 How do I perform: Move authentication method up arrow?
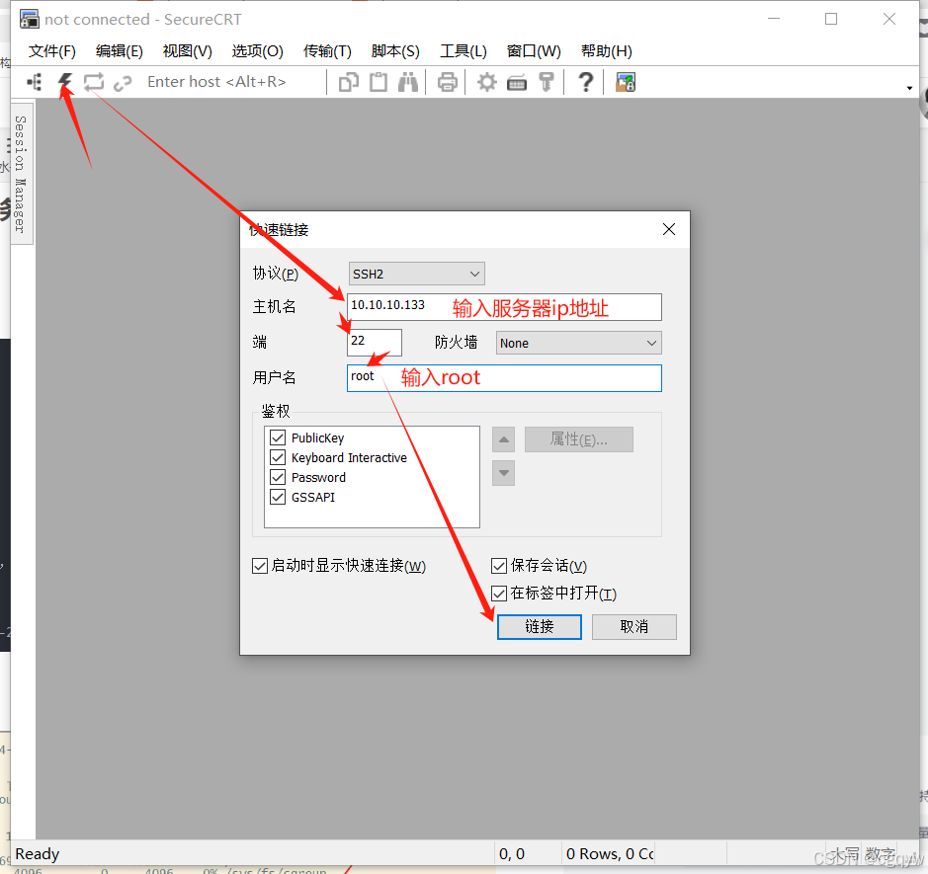(x=504, y=439)
